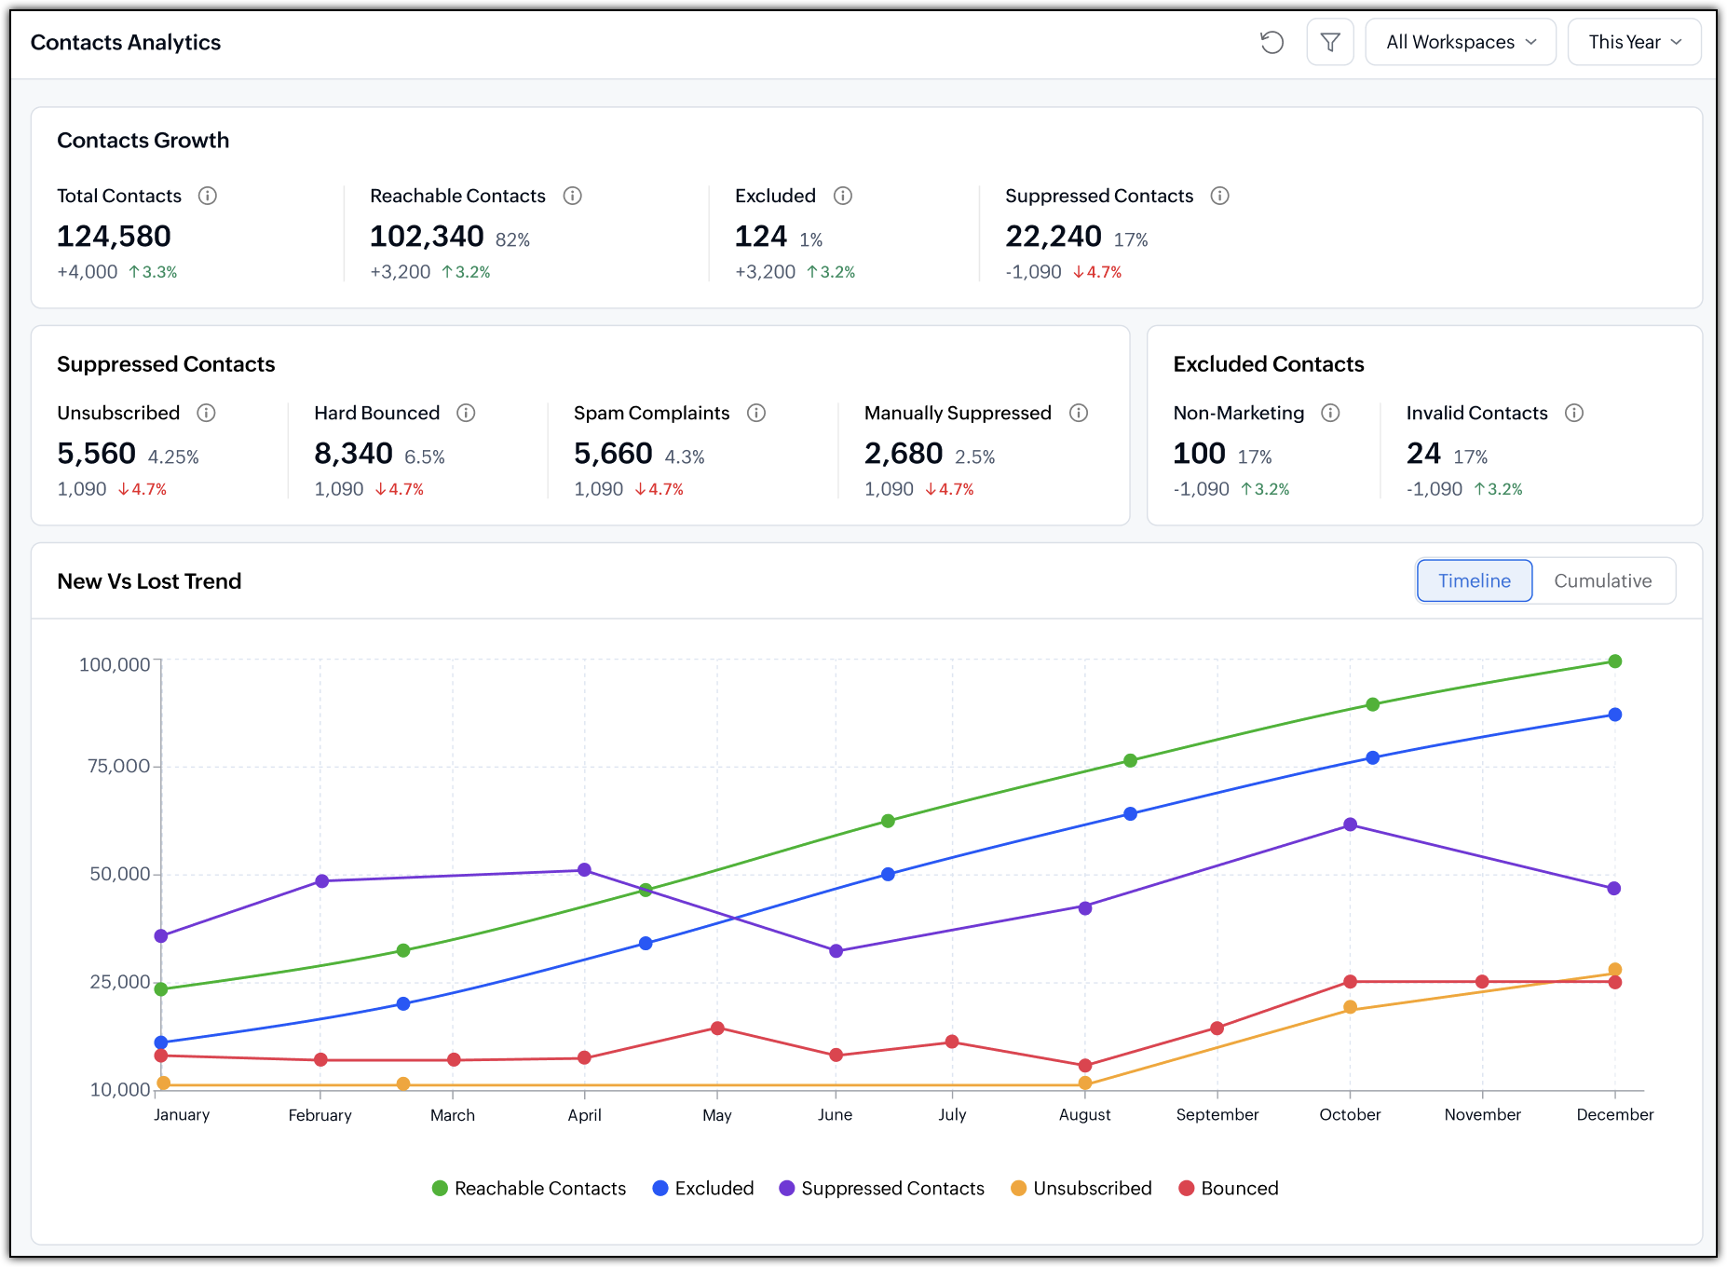Image resolution: width=1727 pixels, height=1267 pixels.
Task: Click the refresh icon in the header
Action: [x=1271, y=42]
